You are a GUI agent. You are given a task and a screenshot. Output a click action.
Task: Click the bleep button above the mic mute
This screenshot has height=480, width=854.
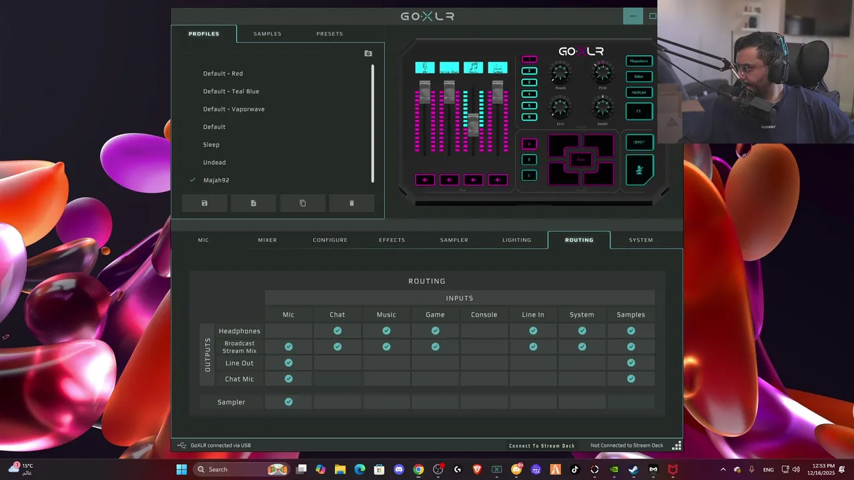point(639,142)
